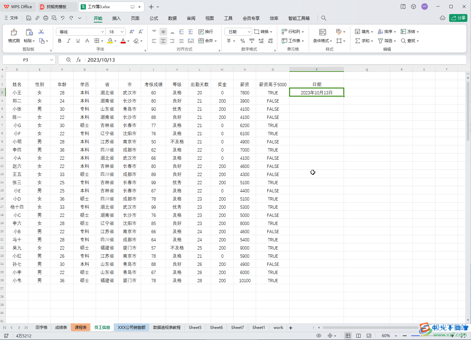
Task: Toggle Italic formatting
Action: (x=69, y=41)
